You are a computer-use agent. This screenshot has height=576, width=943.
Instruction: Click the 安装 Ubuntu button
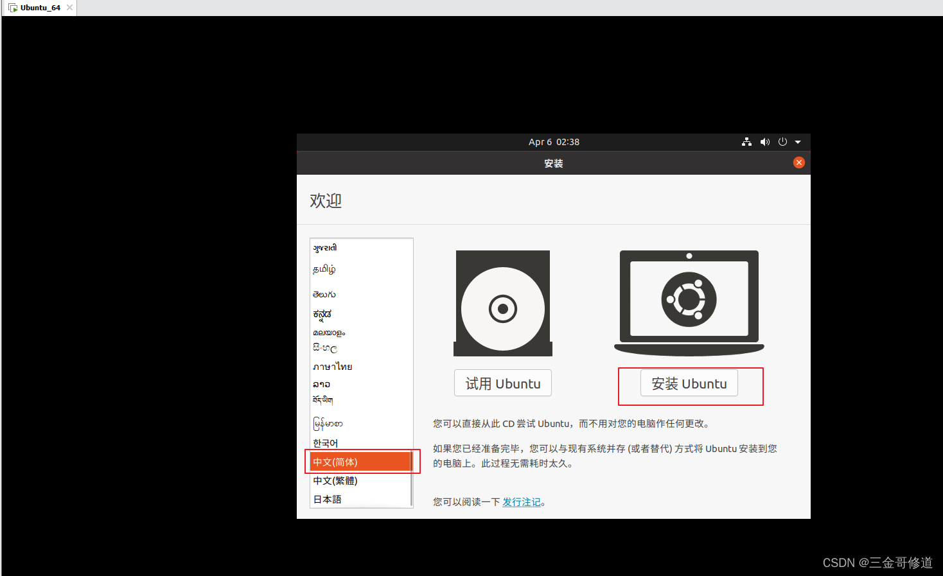tap(689, 383)
